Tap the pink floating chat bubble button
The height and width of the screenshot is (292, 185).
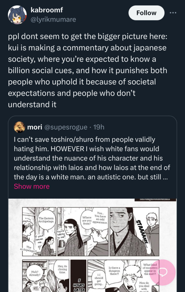click(162, 272)
